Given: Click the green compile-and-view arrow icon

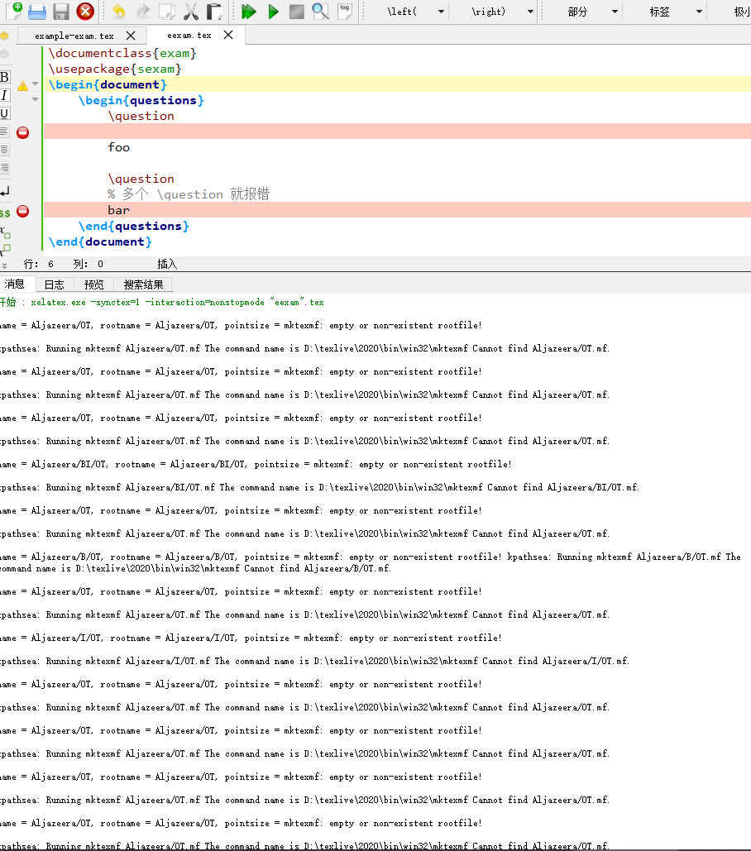Looking at the screenshot, I should tap(247, 12).
